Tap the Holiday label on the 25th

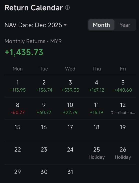click(96, 157)
